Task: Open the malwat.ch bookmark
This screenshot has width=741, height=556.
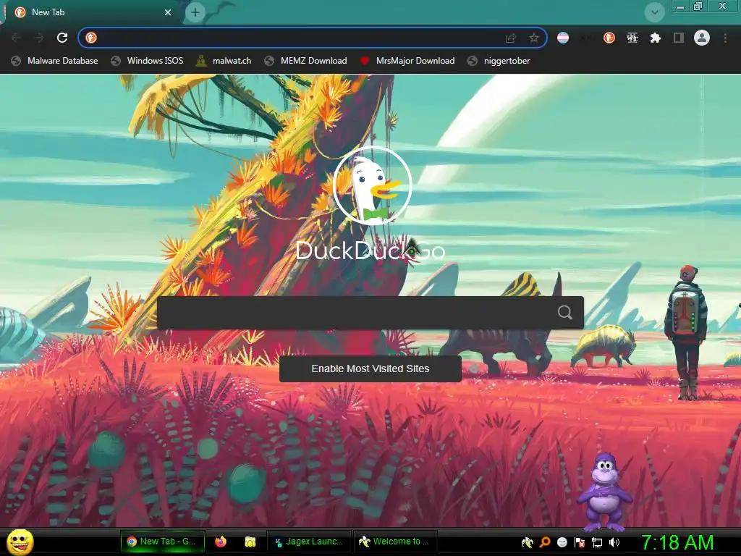Action: click(224, 61)
